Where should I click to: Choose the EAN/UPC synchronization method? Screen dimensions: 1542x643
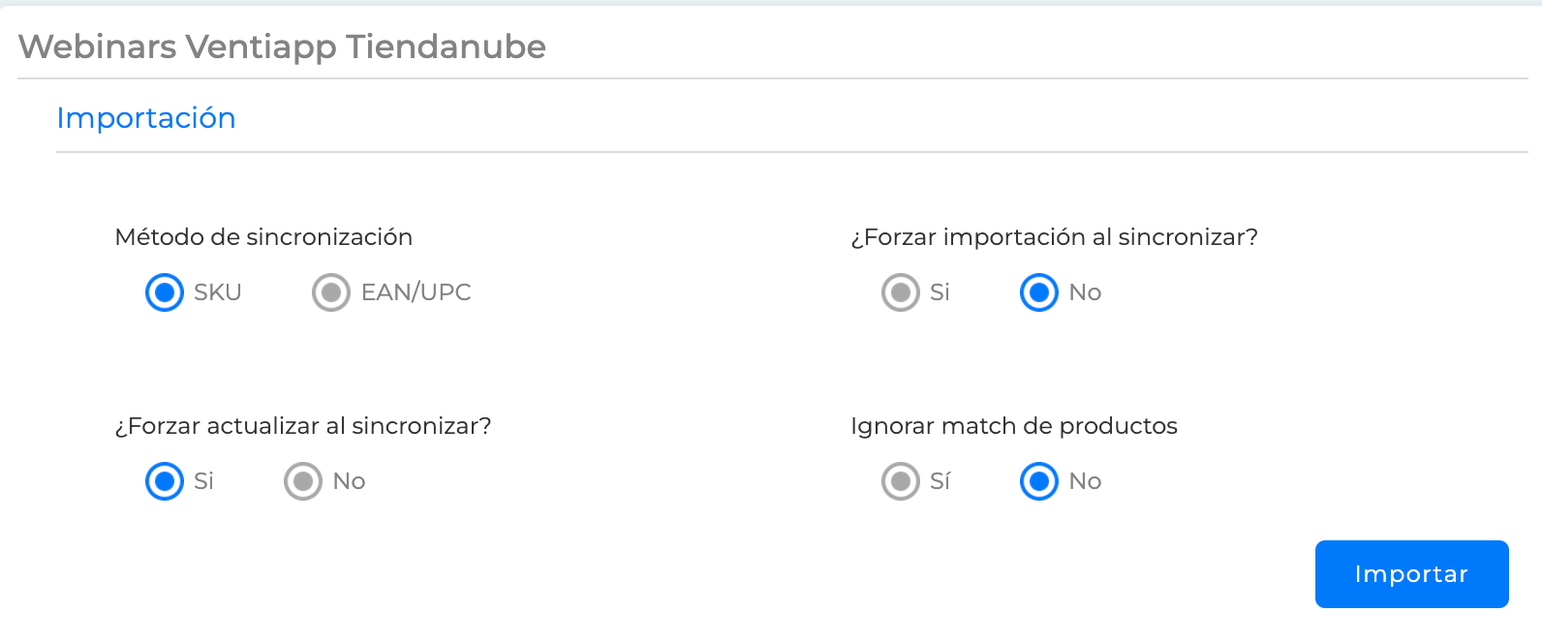331,292
